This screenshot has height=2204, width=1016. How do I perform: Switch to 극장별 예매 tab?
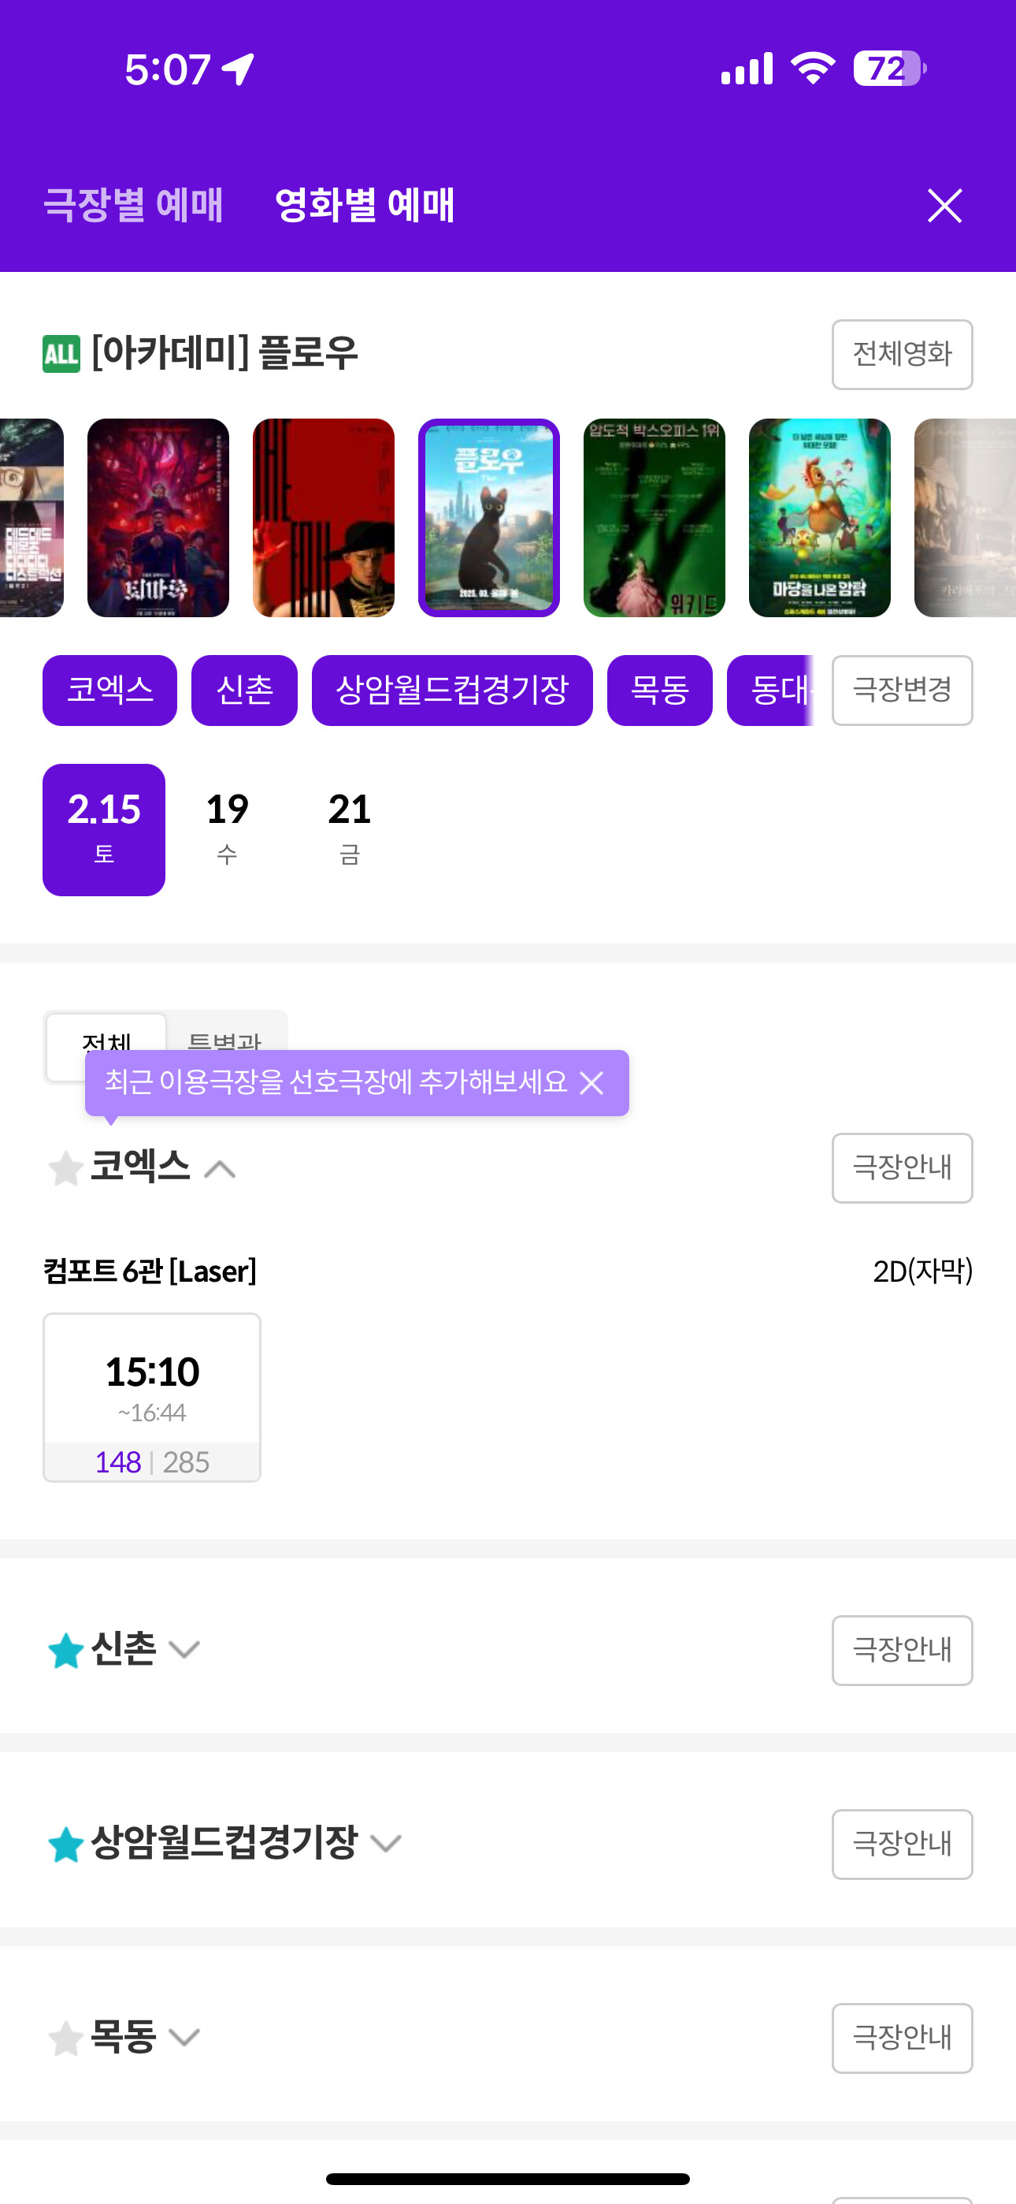(x=132, y=205)
